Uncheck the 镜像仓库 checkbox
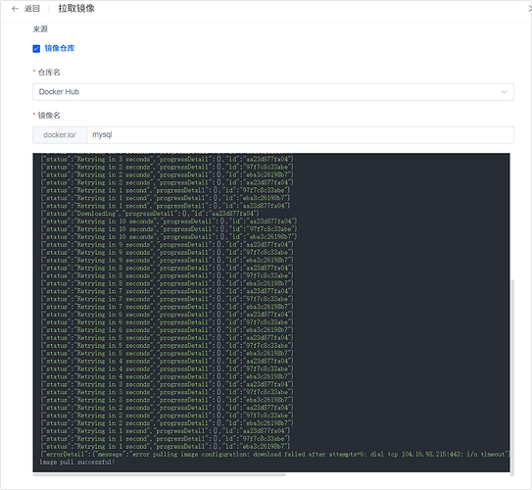The height and width of the screenshot is (490, 532). (x=36, y=49)
